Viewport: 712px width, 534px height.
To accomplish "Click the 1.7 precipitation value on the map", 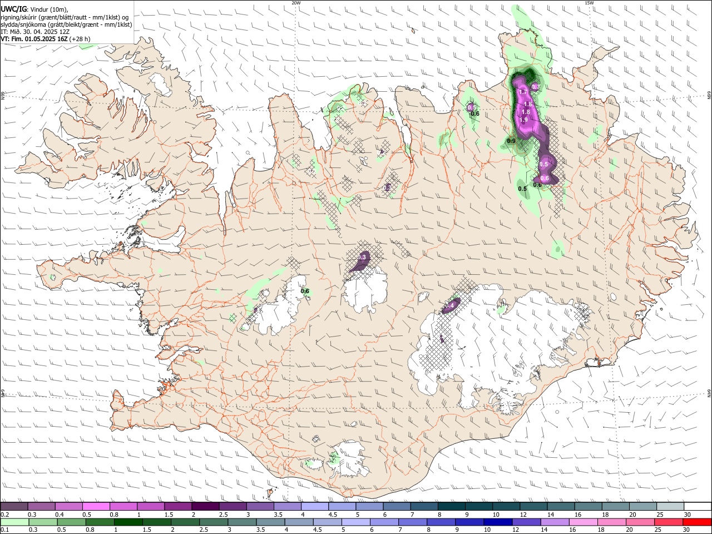I will pyautogui.click(x=523, y=92).
